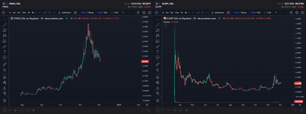Toggle magnet mode on SLERF chart
306x114 pixels.
point(158,77)
